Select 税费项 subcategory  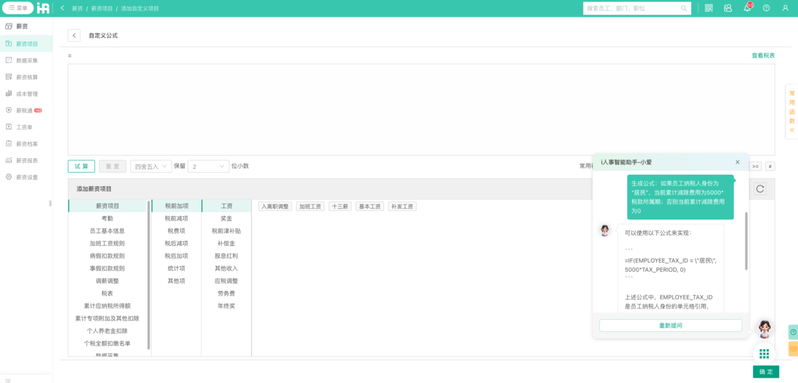coord(176,231)
